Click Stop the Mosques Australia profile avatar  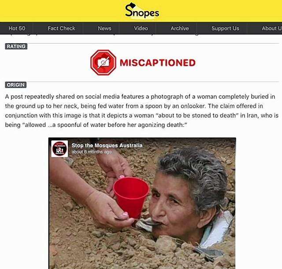coord(59,149)
